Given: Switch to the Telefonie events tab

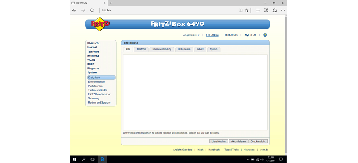Looking at the screenshot, I should click(141, 49).
